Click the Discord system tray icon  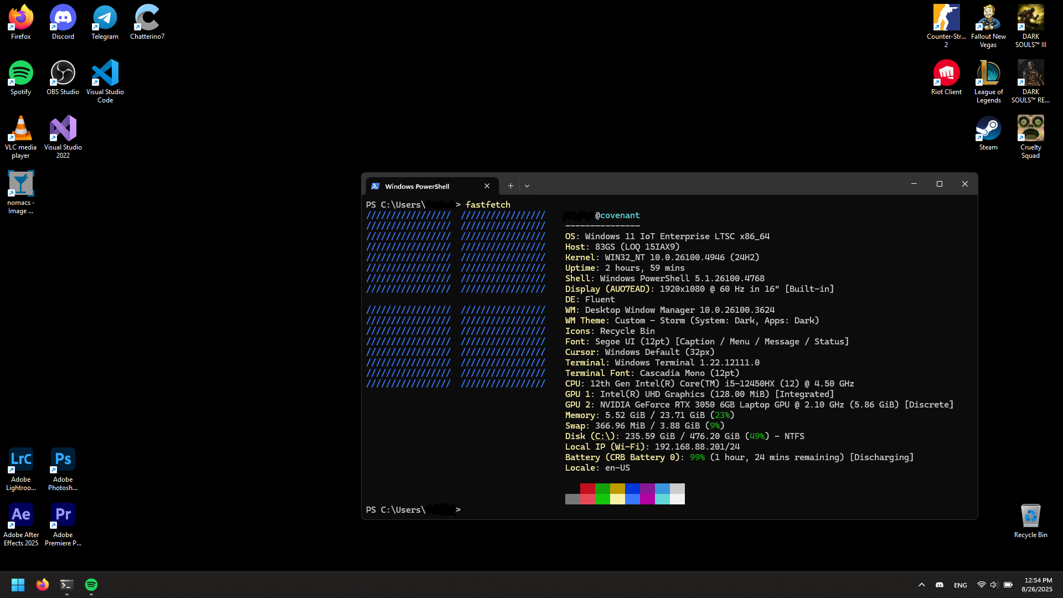[x=940, y=585]
